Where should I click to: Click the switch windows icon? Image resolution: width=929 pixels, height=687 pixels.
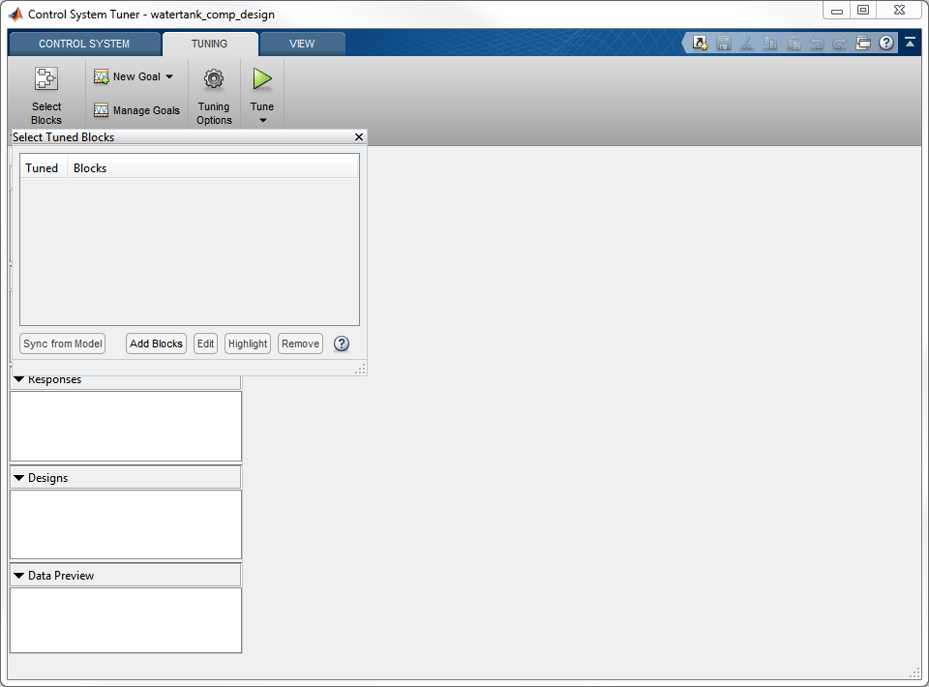tap(863, 43)
